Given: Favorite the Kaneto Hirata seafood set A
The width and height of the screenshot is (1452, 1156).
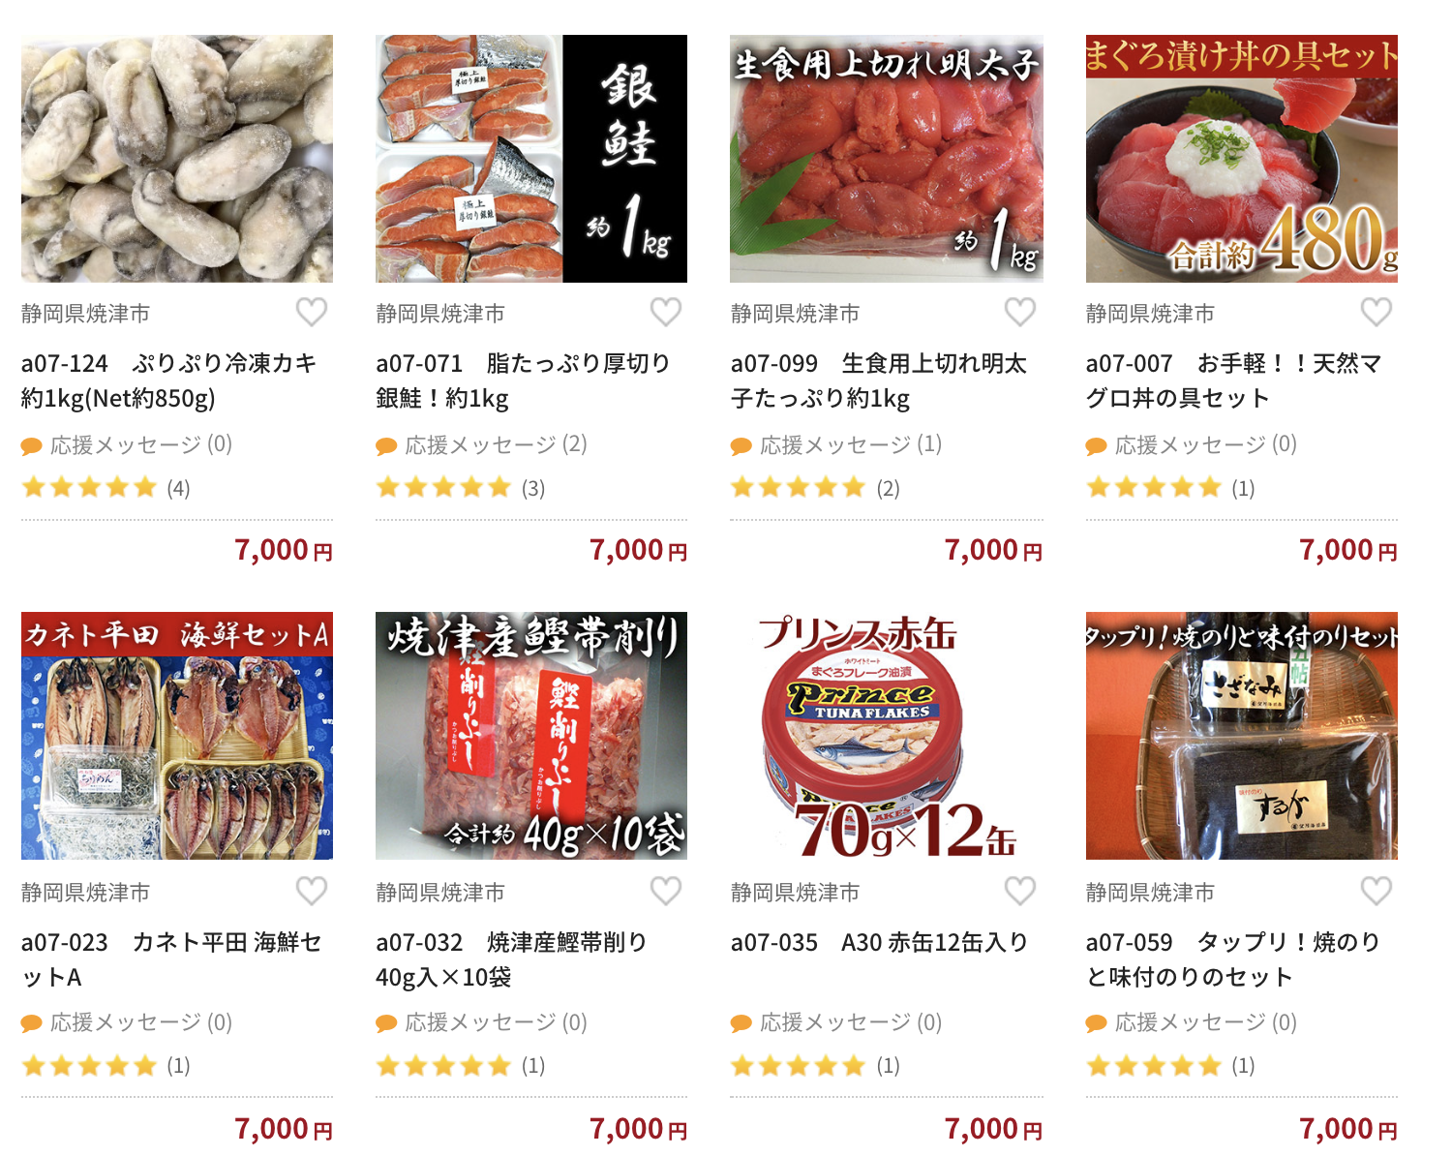Looking at the screenshot, I should pos(312,891).
